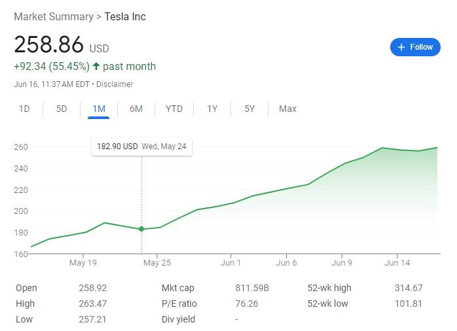
Task: Switch to the 5D time range
Action: pos(62,109)
